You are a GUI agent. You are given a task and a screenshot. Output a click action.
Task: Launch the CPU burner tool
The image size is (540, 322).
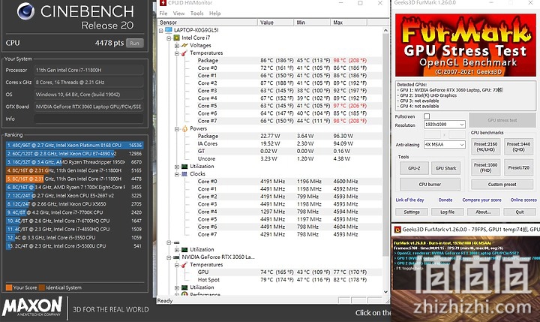pyautogui.click(x=430, y=185)
